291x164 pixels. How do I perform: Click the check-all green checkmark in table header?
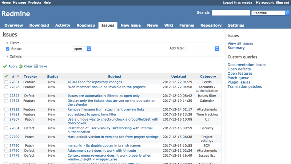(x=6, y=76)
